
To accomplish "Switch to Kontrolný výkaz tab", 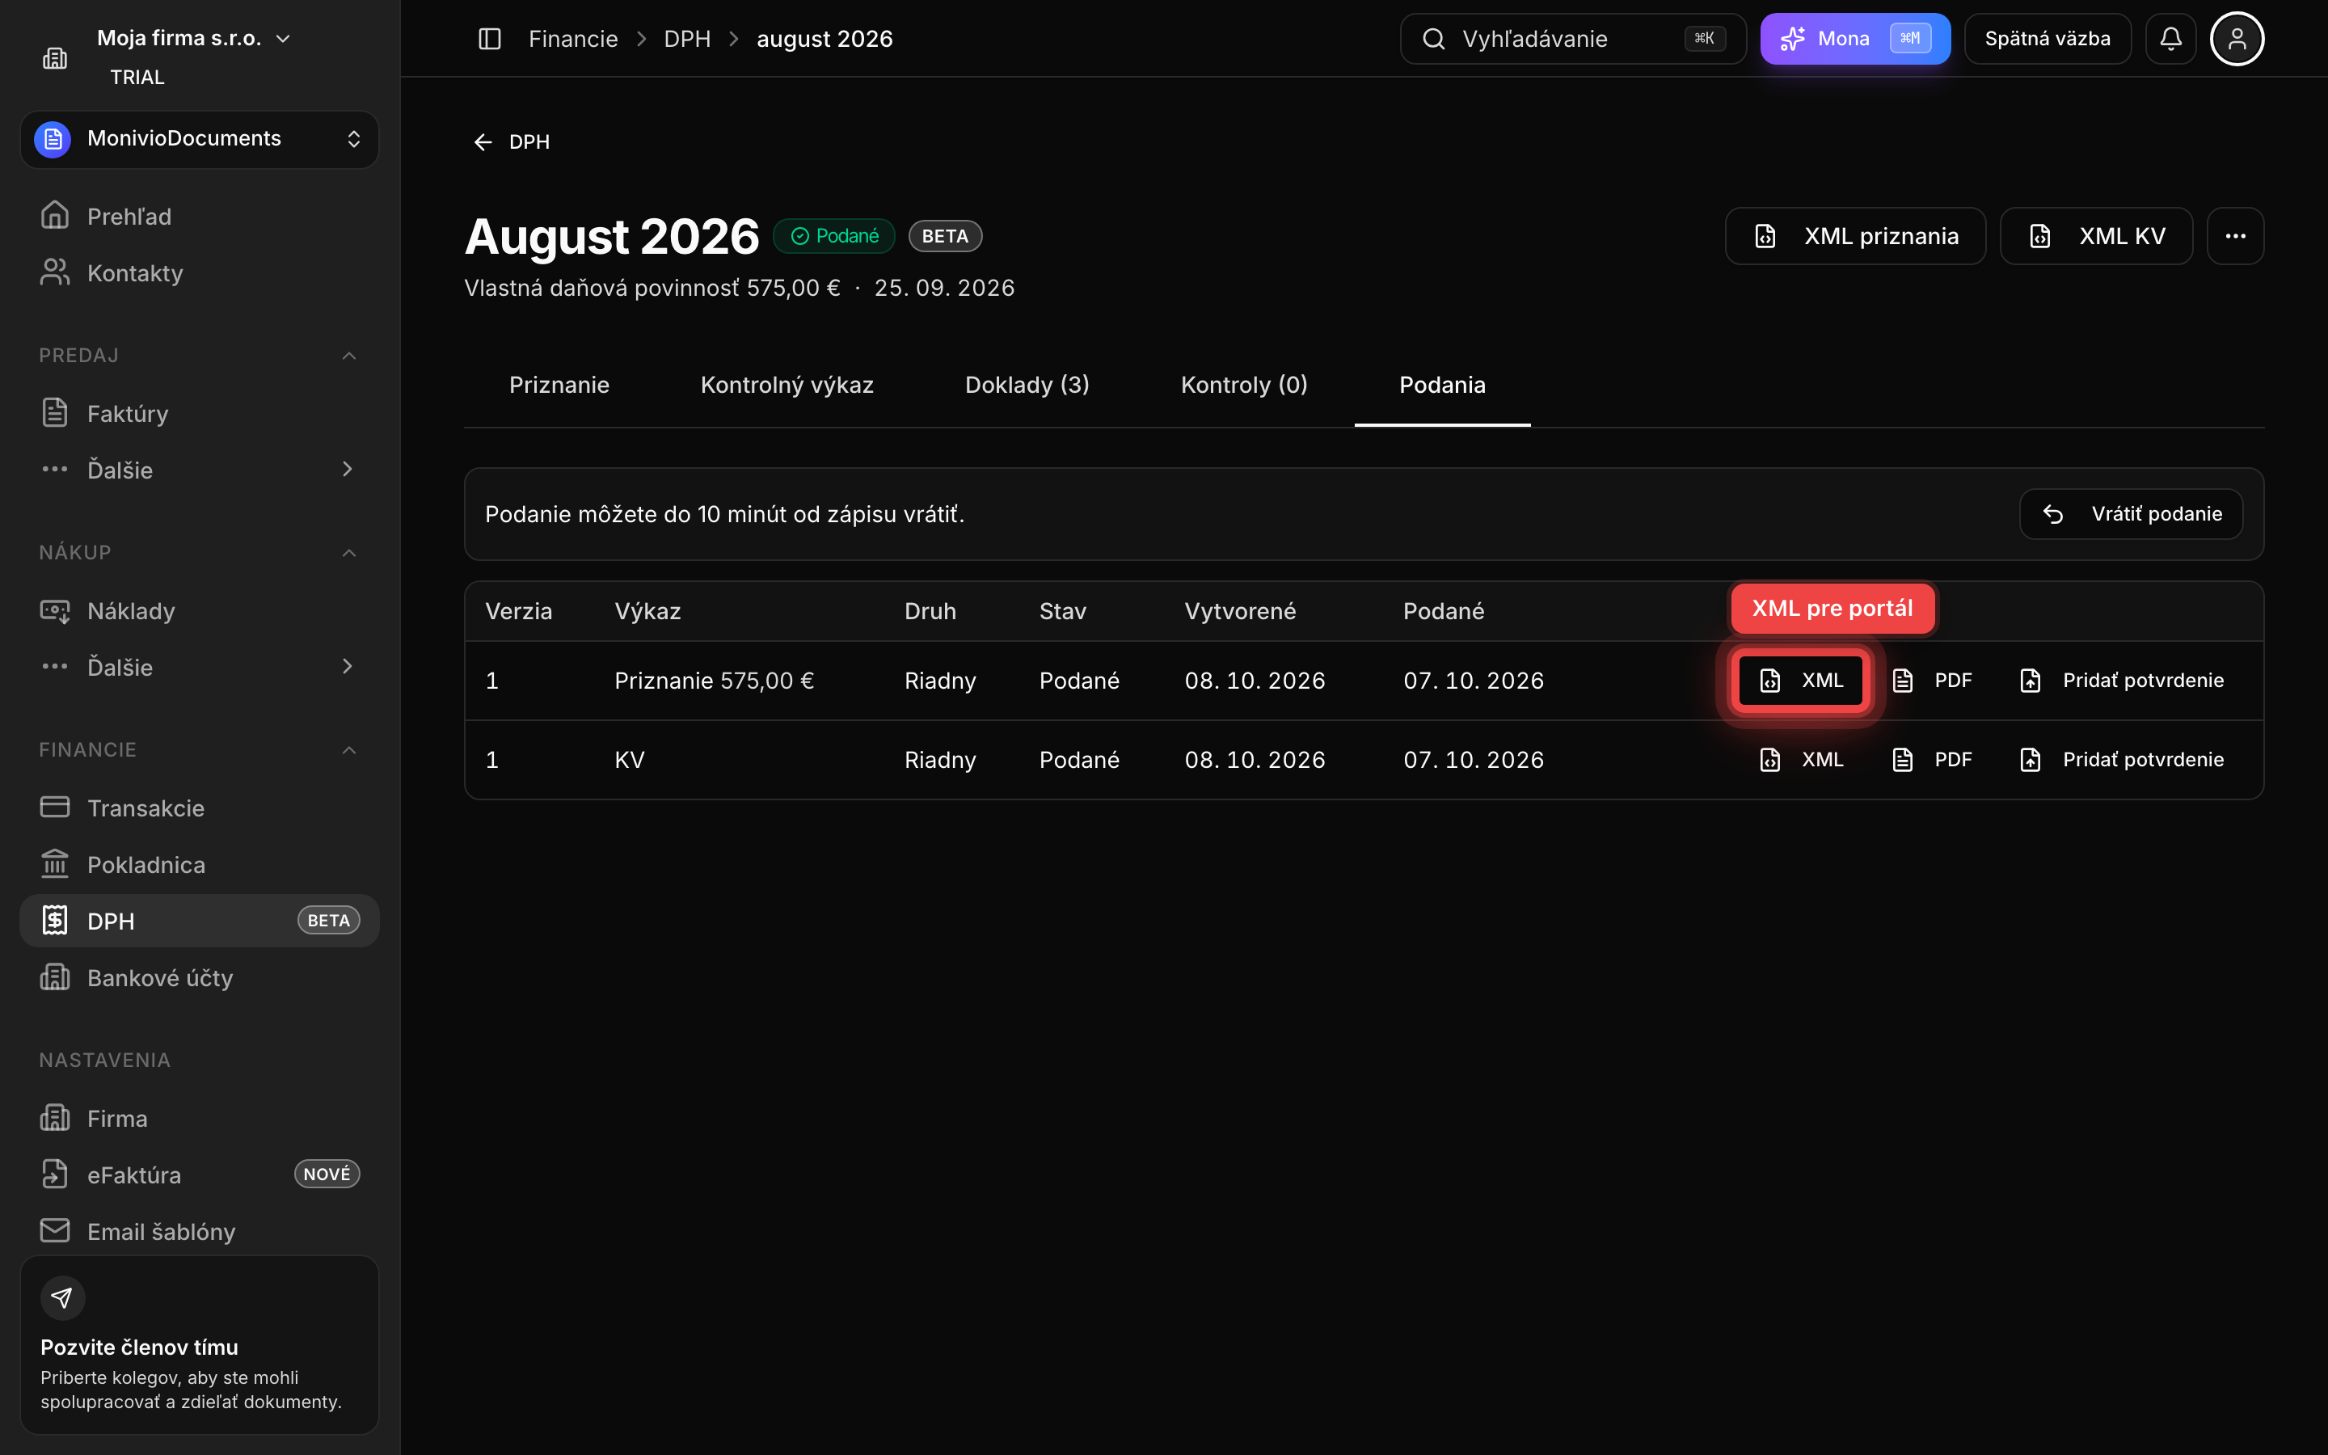I will (x=786, y=385).
